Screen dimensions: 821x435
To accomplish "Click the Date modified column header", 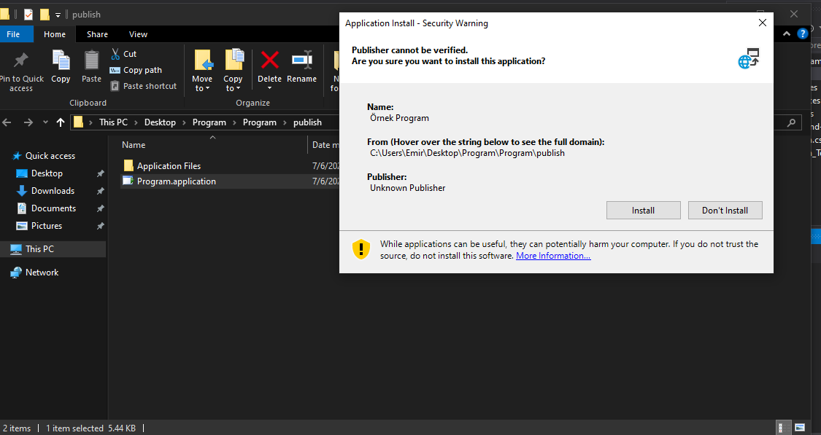I will [325, 145].
